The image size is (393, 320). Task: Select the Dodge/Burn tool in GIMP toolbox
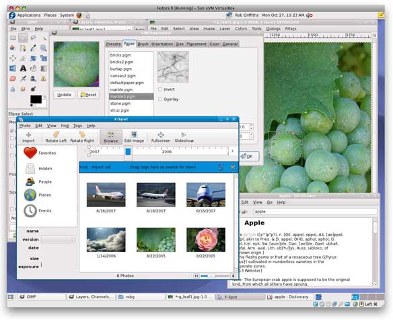click(x=33, y=89)
